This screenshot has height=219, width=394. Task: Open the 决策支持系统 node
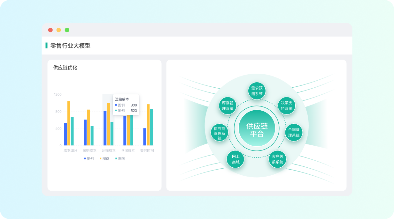[287, 106]
